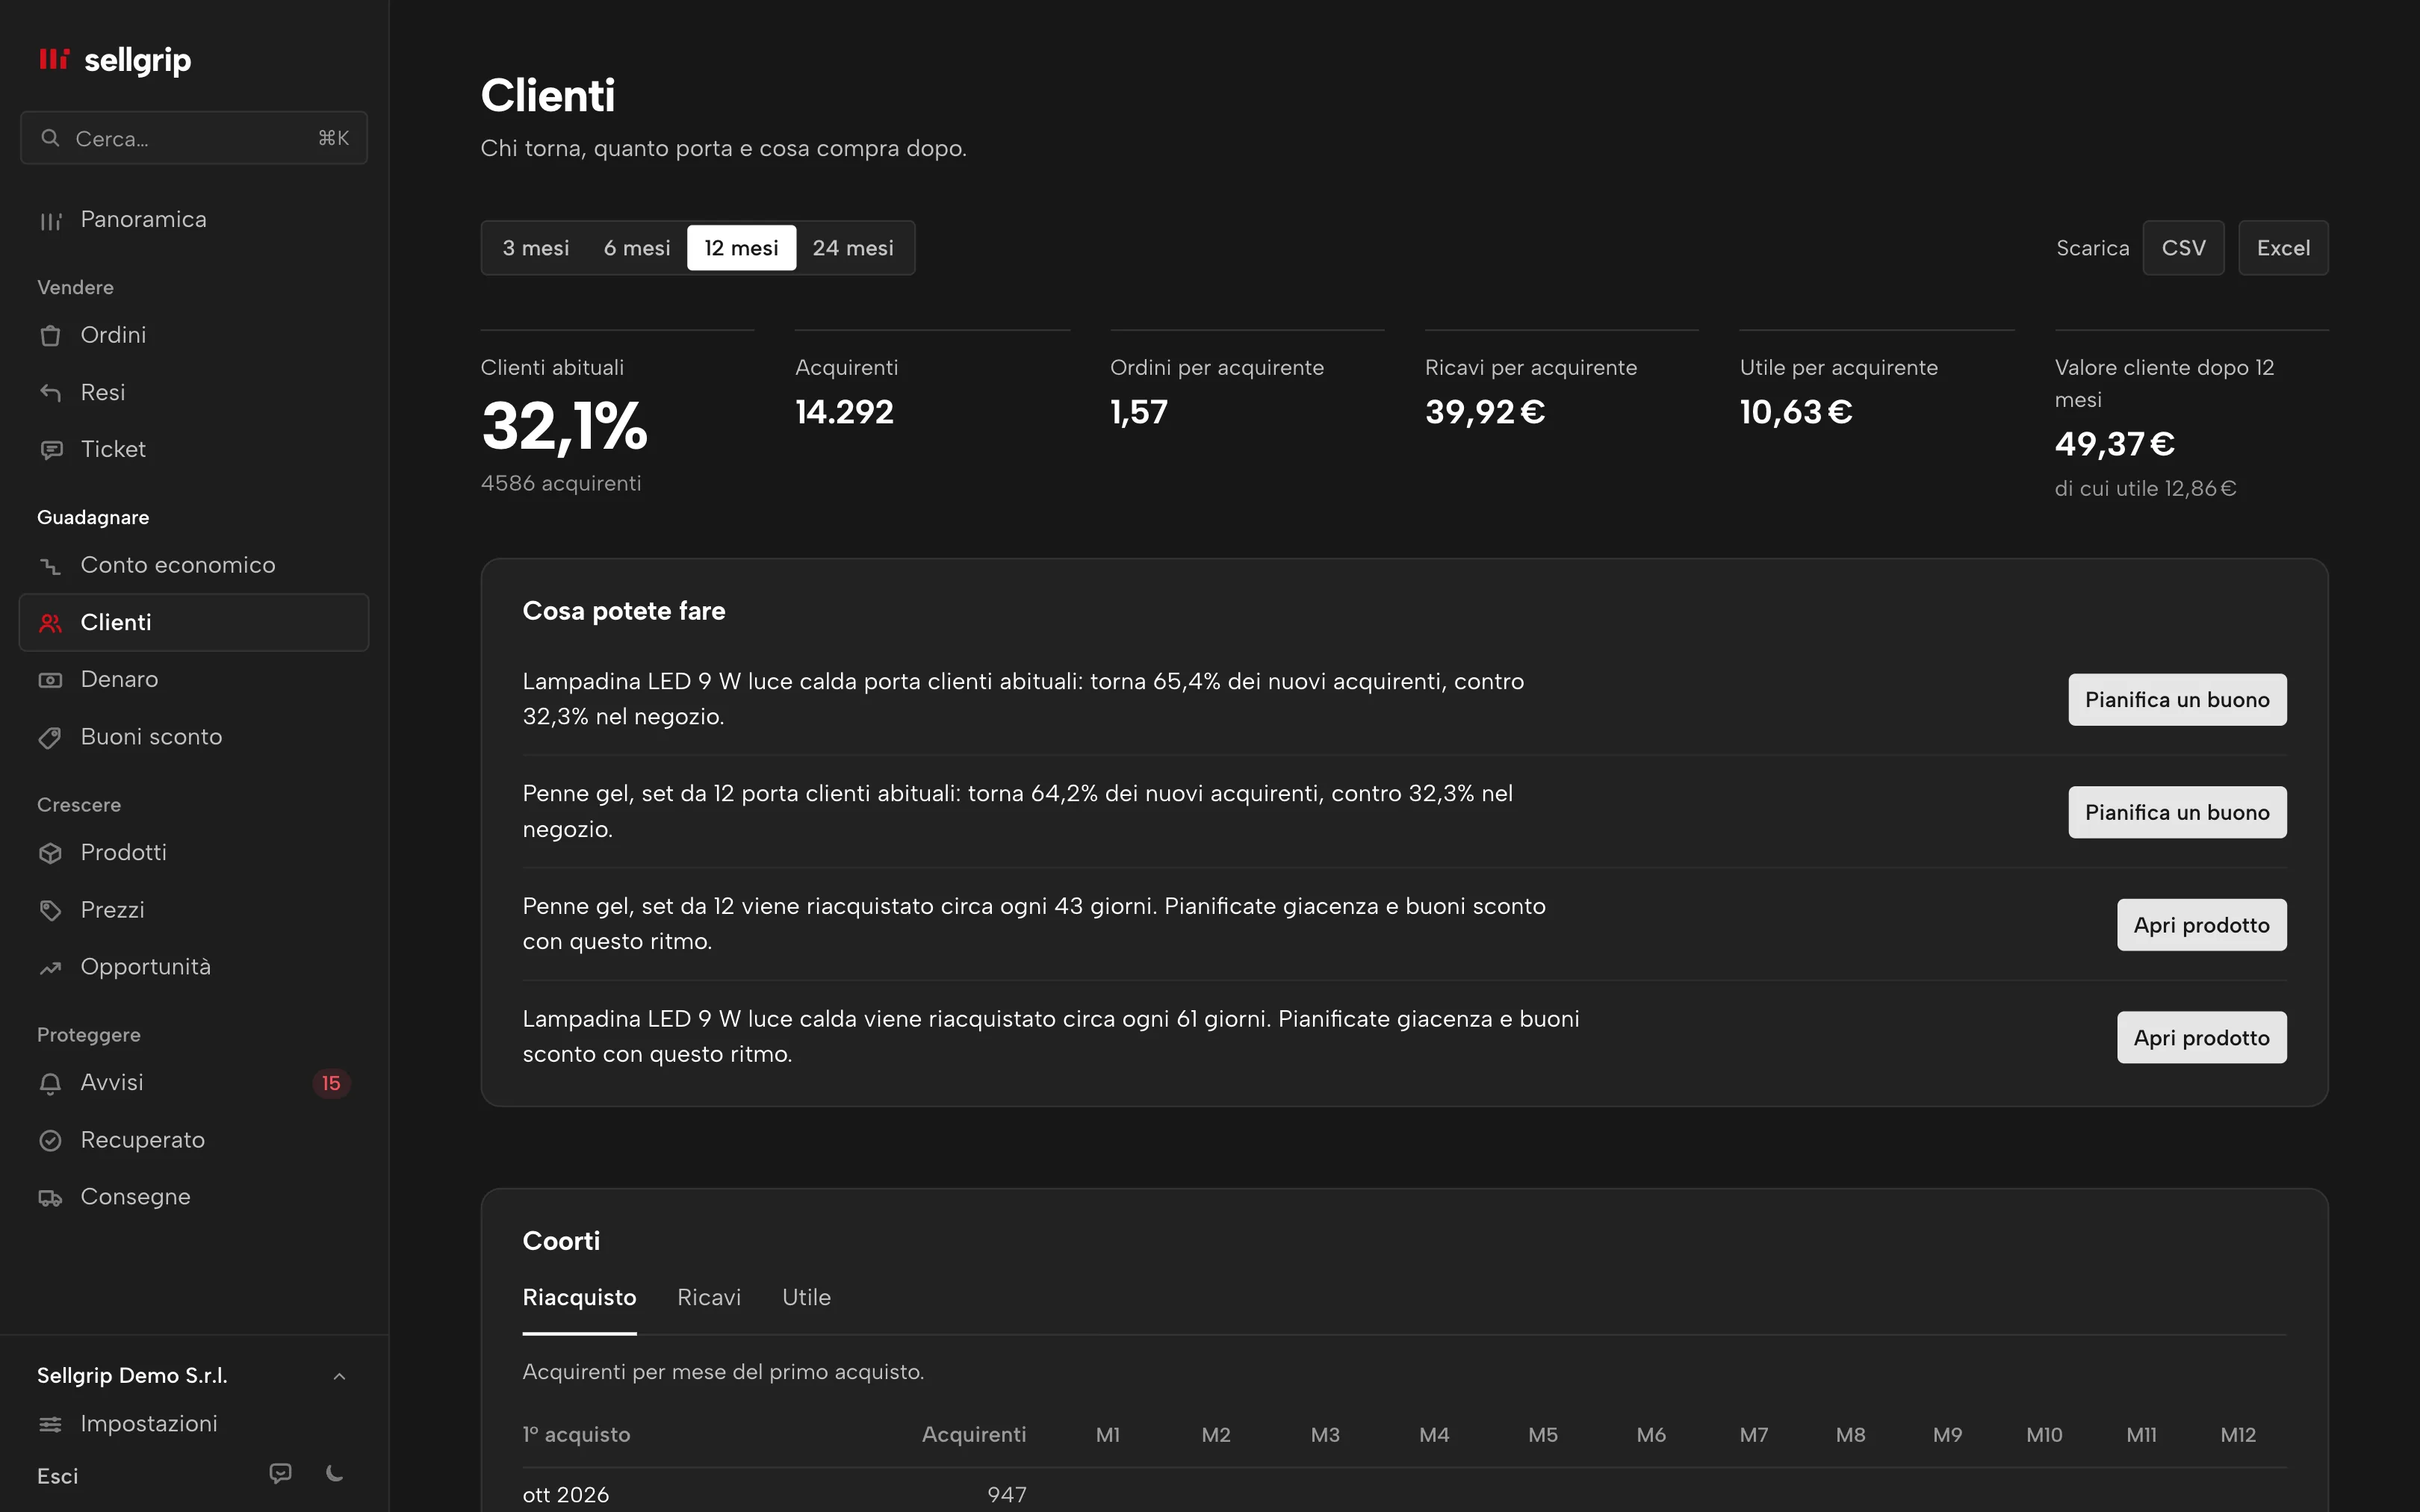The width and height of the screenshot is (2420, 1512).
Task: Click the Consegne truck icon
Action: [x=50, y=1198]
